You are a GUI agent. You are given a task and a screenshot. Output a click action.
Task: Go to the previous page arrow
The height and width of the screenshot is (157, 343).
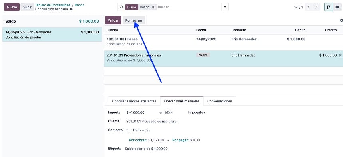[308, 7]
